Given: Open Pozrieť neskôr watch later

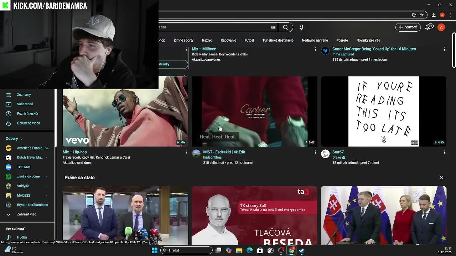Looking at the screenshot, I should (27, 113).
